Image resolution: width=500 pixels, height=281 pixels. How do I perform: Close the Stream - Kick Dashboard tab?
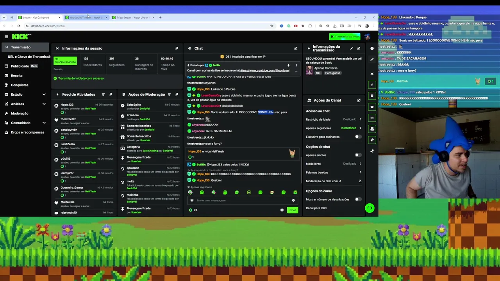point(59,18)
